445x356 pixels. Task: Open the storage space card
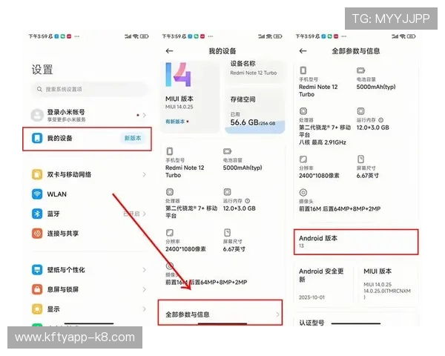[255, 111]
